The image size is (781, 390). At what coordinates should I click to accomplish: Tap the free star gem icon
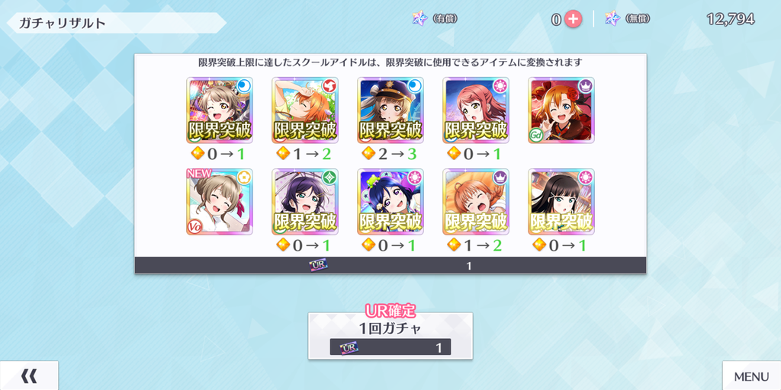pos(612,19)
